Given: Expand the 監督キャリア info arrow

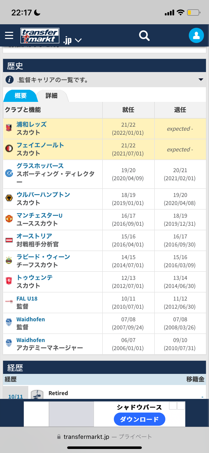Looking at the screenshot, I should pyautogui.click(x=201, y=80).
